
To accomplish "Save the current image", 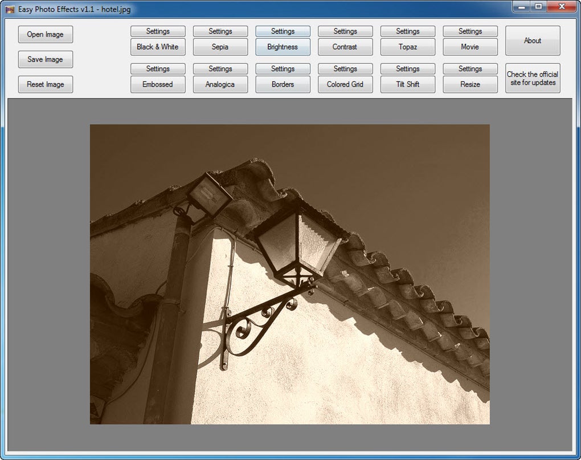I will coord(45,59).
